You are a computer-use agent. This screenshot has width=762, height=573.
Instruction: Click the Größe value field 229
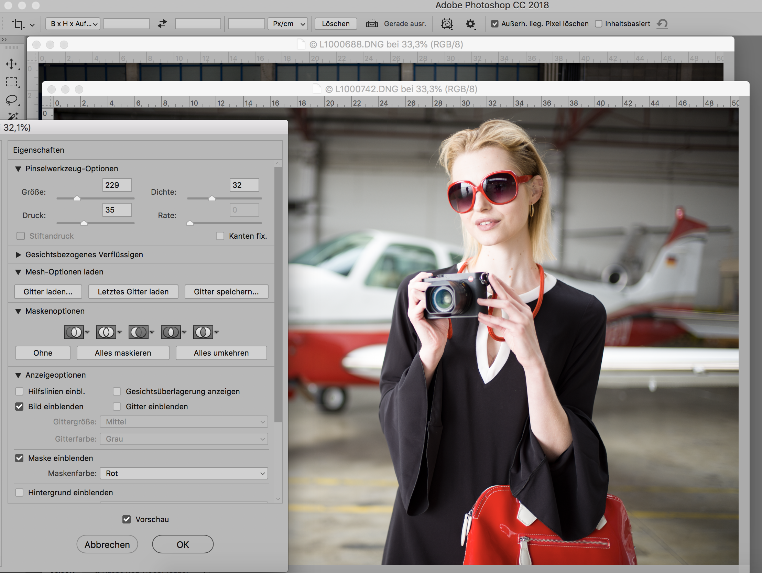click(x=117, y=185)
